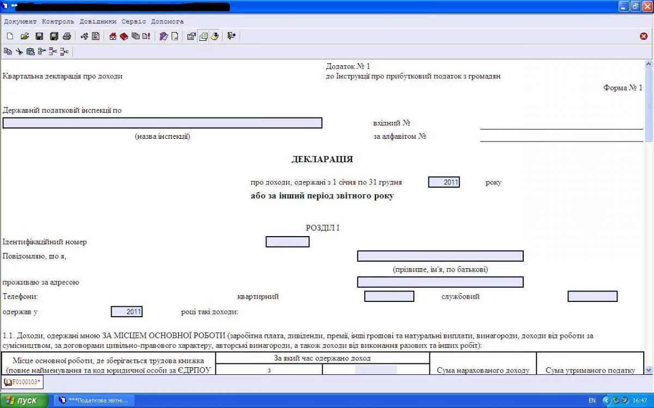Open the Документ menu
654x408 pixels.
point(20,22)
